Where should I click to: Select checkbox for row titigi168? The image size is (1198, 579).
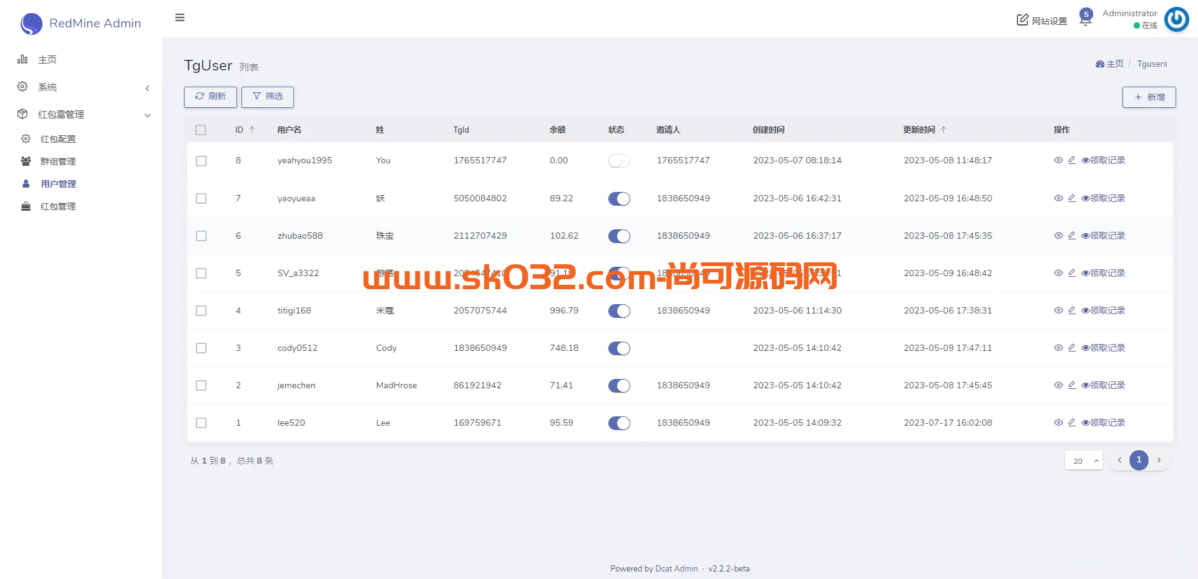[x=201, y=310]
